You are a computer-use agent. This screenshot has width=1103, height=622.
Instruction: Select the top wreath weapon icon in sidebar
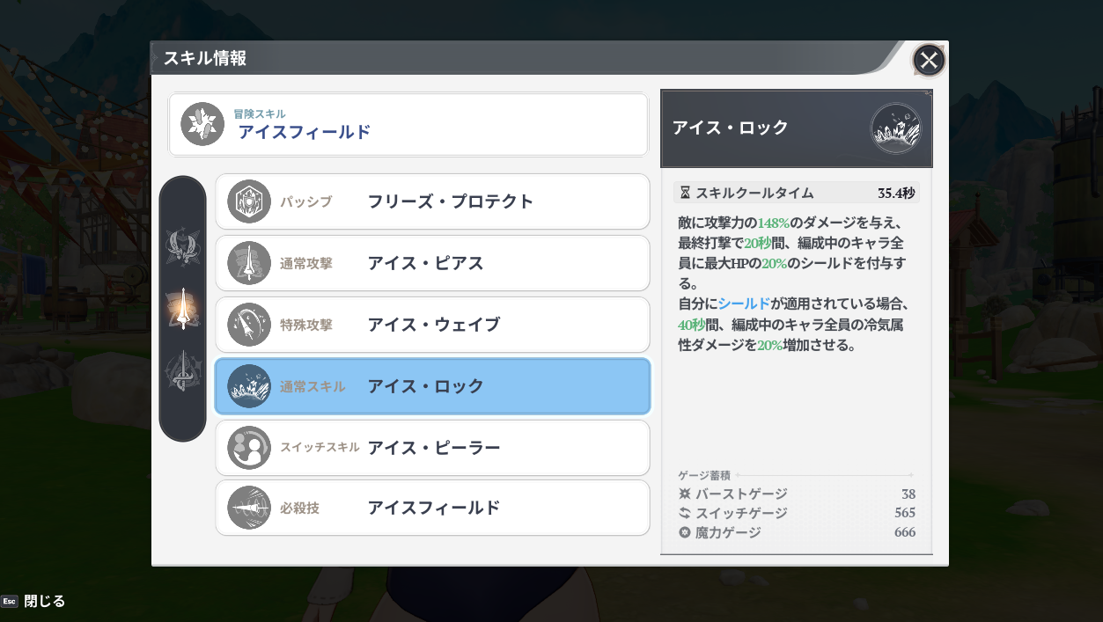(183, 246)
